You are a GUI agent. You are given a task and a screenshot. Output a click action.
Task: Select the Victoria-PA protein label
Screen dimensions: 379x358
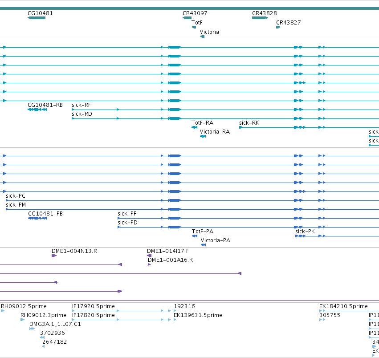pyautogui.click(x=216, y=241)
